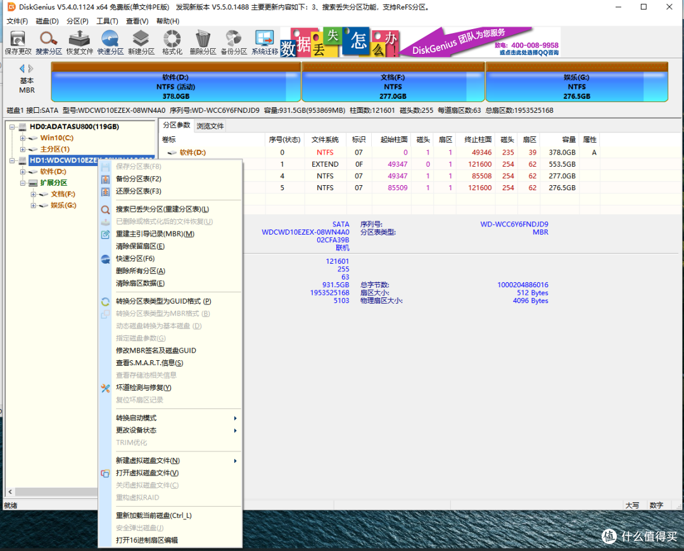Click the tools icon beside 坏道检测与修复
The height and width of the screenshot is (551, 684).
(x=105, y=387)
